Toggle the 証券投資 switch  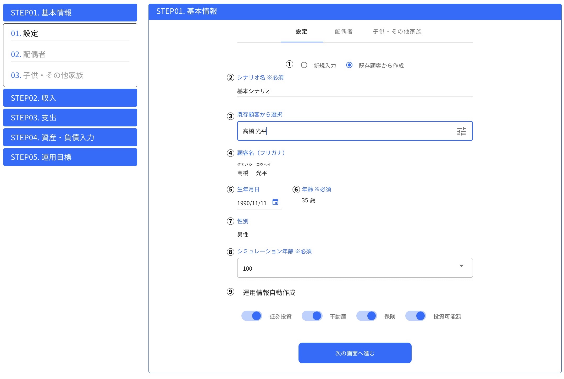tap(252, 316)
